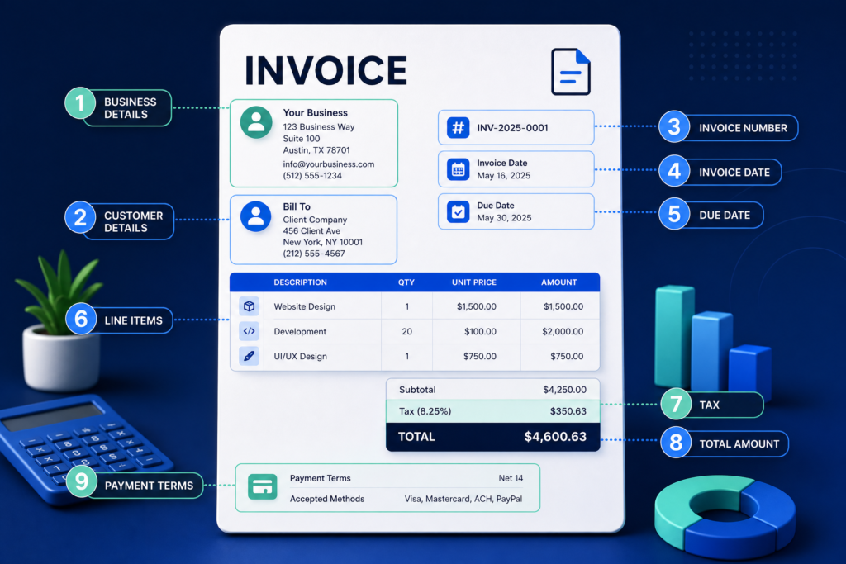The image size is (846, 564).
Task: Click 'New York, NY 10001' text
Action: 323,242
